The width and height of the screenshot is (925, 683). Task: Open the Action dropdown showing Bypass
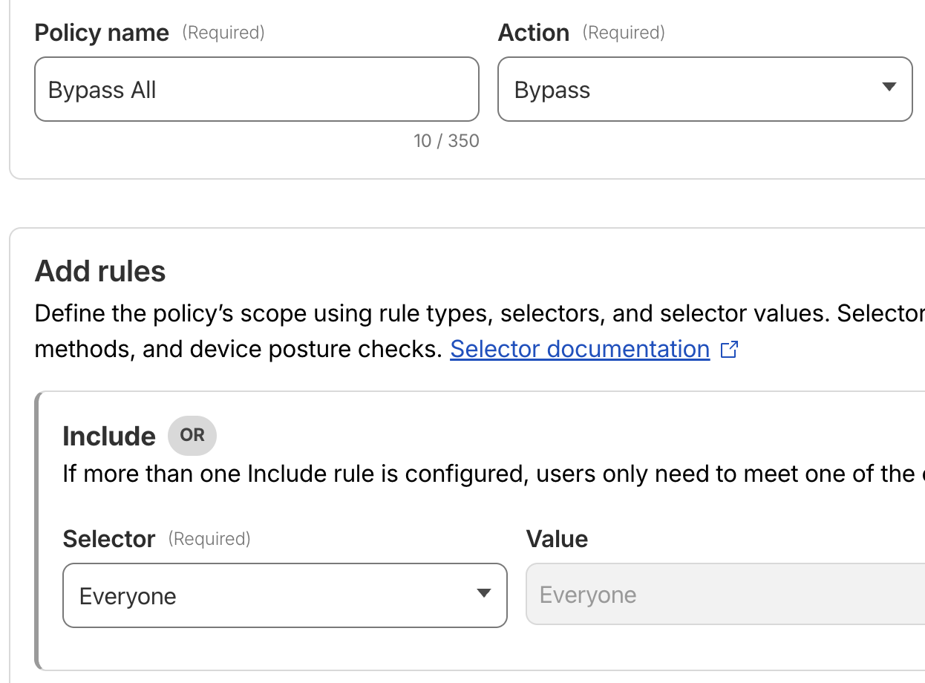705,88
